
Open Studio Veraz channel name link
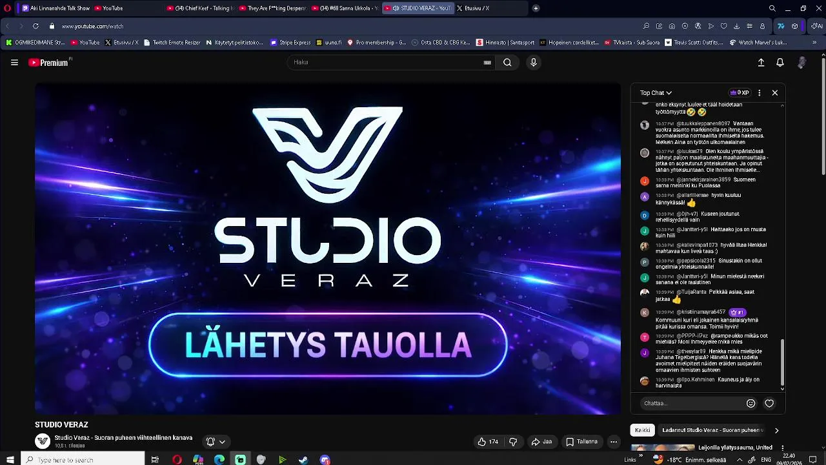[123, 437]
